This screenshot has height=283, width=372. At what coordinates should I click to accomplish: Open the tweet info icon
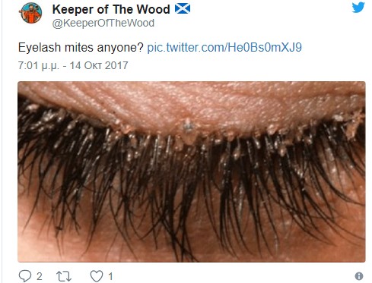click(x=359, y=276)
